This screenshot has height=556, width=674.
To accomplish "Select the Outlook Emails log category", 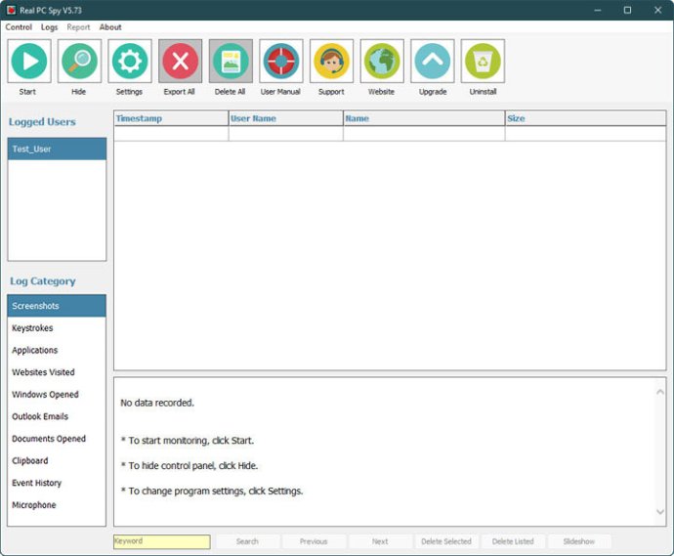I will pos(57,416).
